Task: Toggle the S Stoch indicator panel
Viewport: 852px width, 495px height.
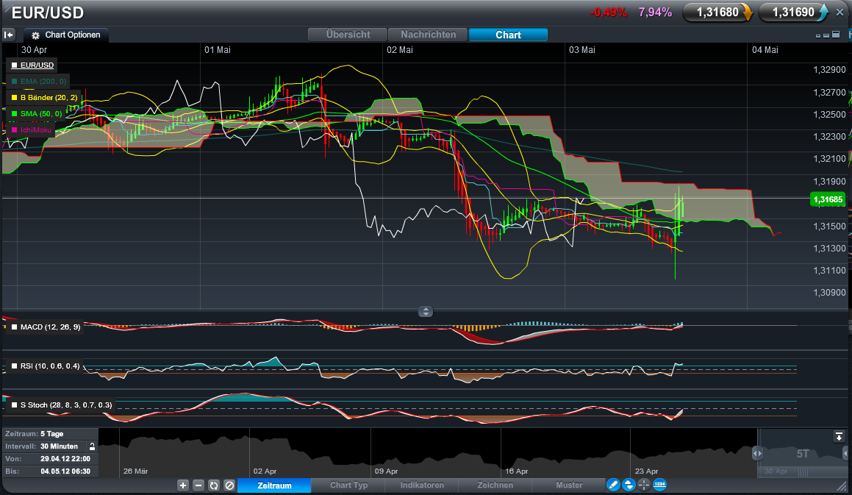Action: [61, 405]
